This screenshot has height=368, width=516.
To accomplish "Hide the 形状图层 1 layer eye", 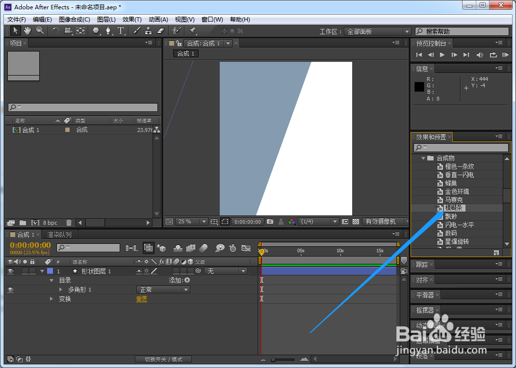I will coord(10,271).
